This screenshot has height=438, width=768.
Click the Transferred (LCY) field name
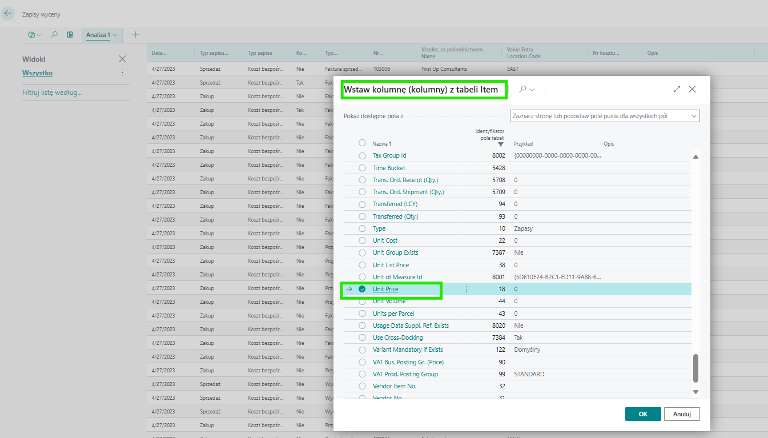pos(395,204)
